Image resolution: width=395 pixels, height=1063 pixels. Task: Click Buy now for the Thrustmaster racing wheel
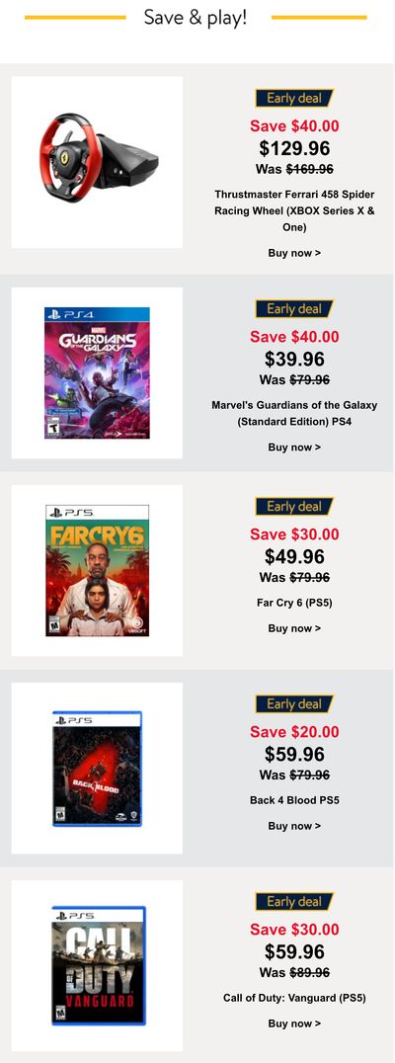[294, 253]
